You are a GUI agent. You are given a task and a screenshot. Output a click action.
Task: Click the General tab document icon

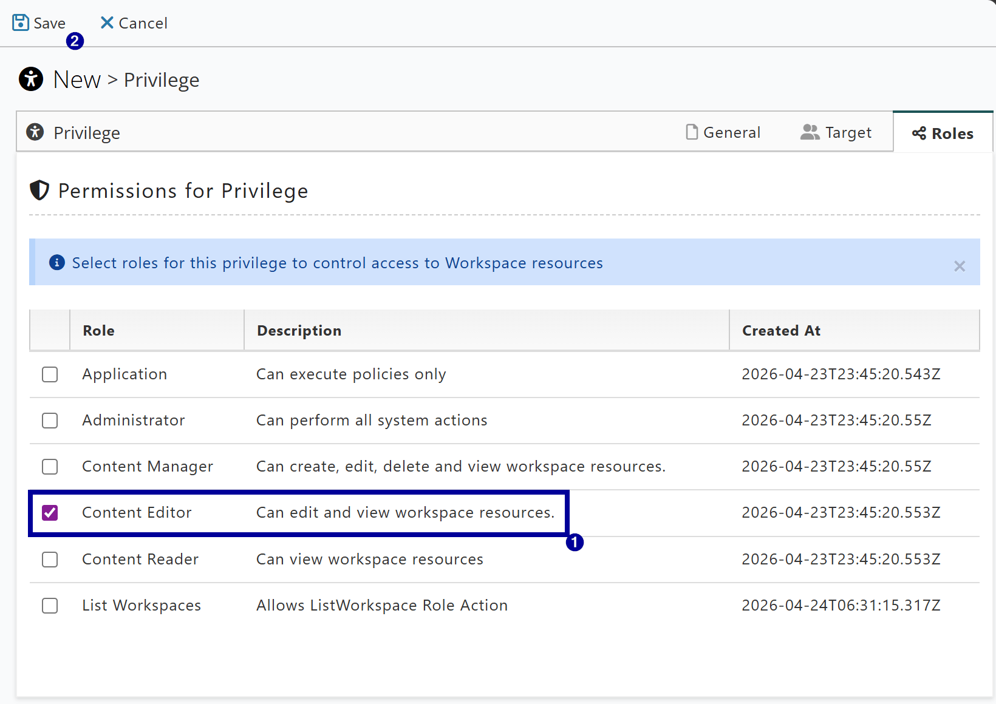pos(692,132)
